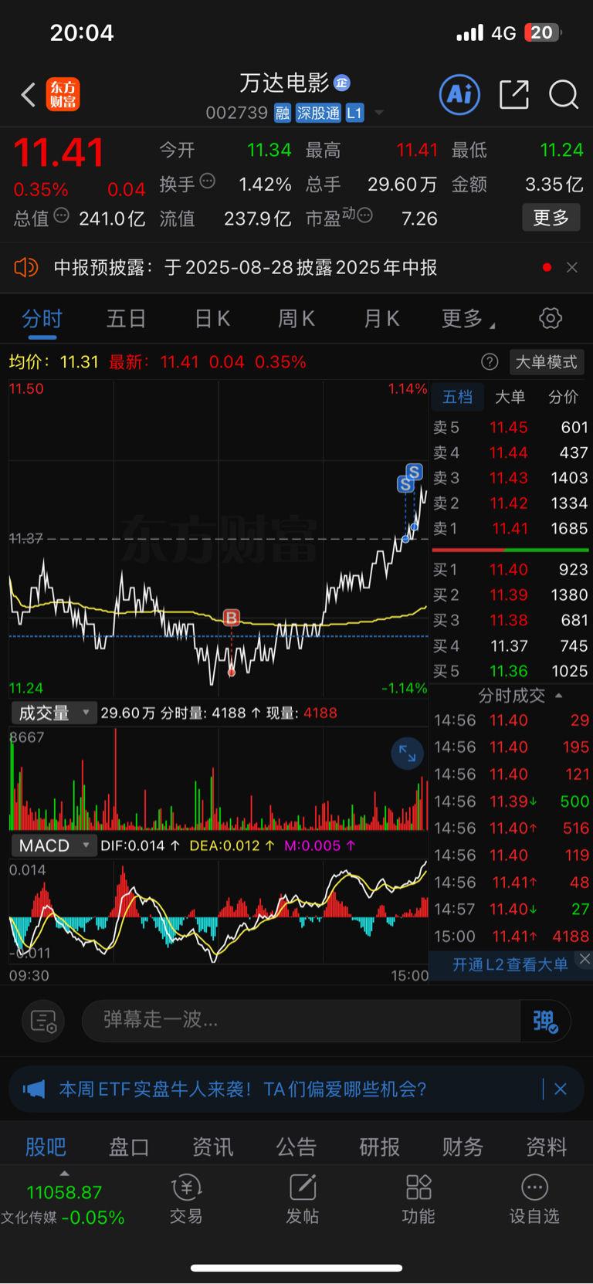
Task: Tap info icon next to 换手
Action: (207, 181)
